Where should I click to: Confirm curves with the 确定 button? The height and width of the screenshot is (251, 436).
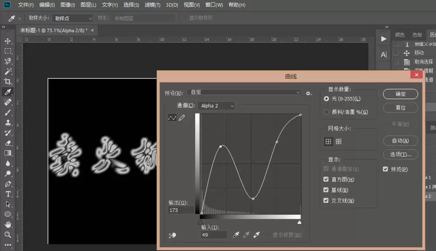tap(400, 94)
